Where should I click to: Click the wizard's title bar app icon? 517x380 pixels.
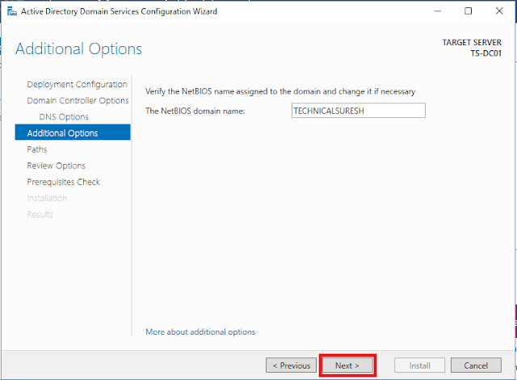[12, 11]
